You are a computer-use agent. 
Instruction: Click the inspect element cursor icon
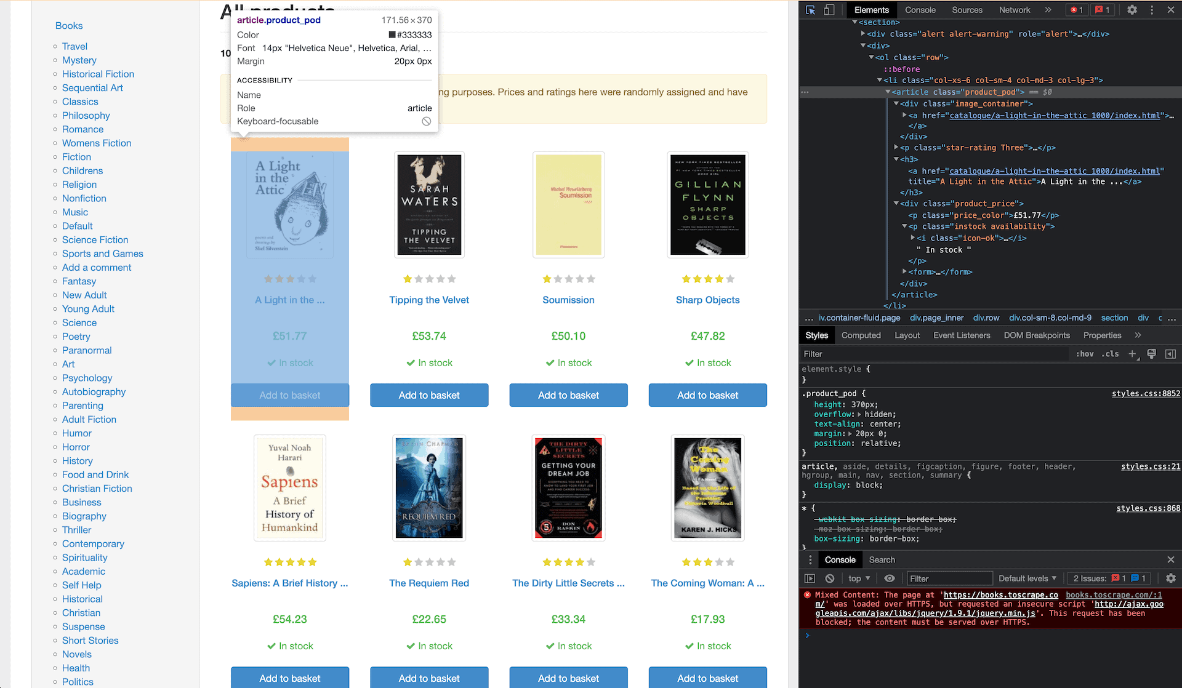tap(811, 8)
